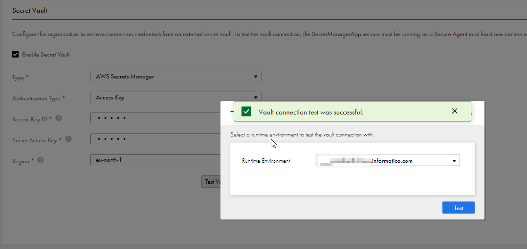Focus the Secret Access Key field

[155, 139]
